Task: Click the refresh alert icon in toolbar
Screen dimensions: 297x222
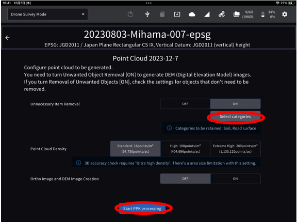Action: pos(130,14)
